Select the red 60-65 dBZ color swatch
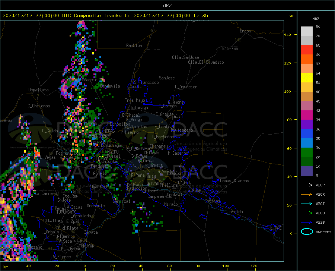Screen dimensions: 335x271 pos(307,50)
